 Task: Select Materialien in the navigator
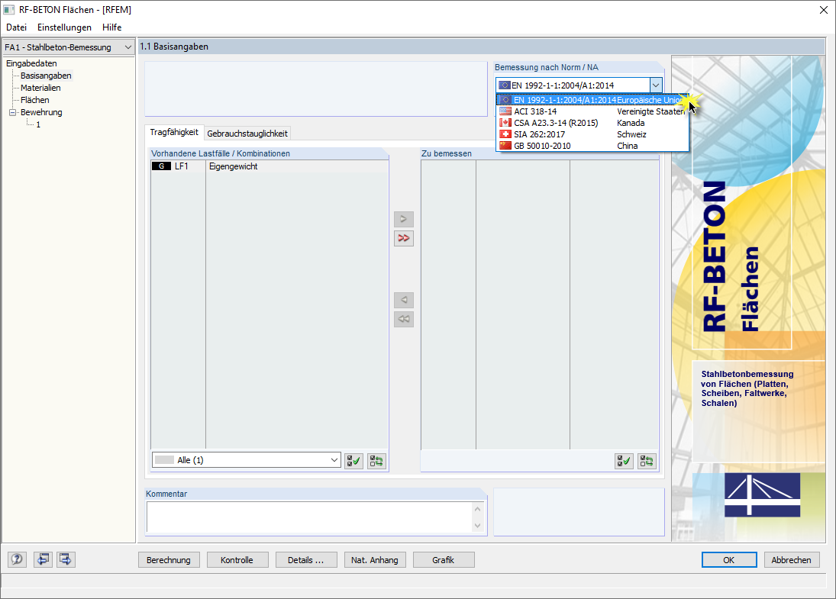click(40, 88)
